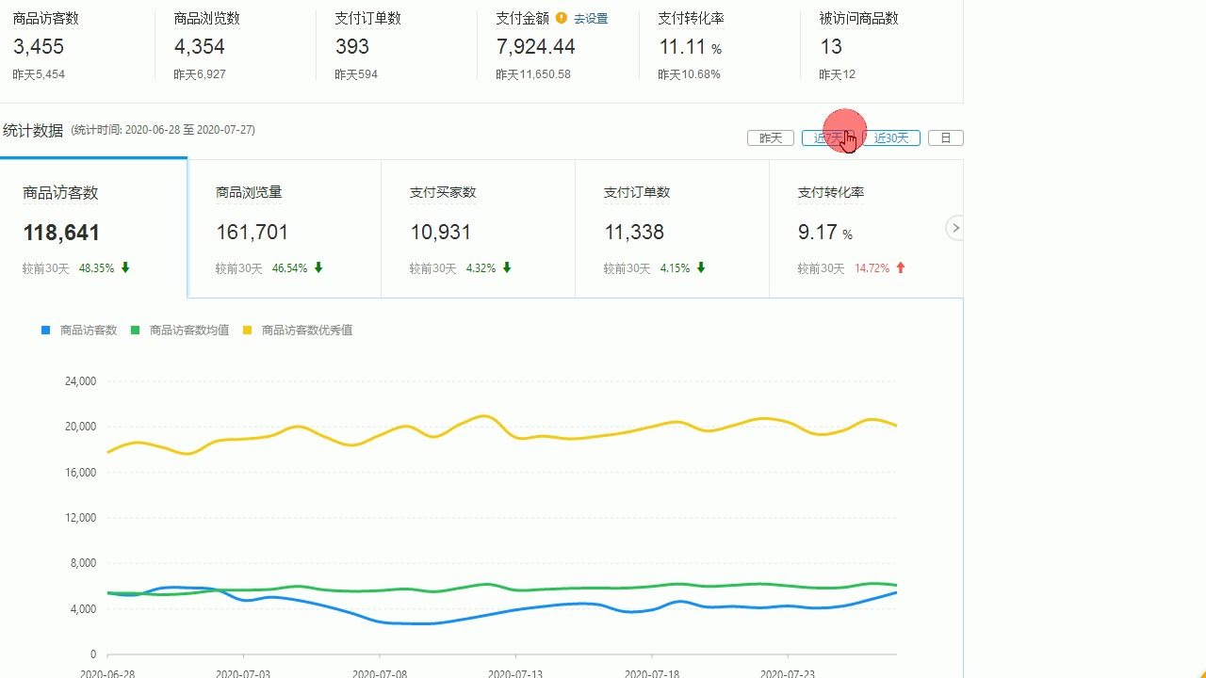Image resolution: width=1206 pixels, height=678 pixels.
Task: Click the green down arrow beside 4.32%
Action: pos(507,268)
